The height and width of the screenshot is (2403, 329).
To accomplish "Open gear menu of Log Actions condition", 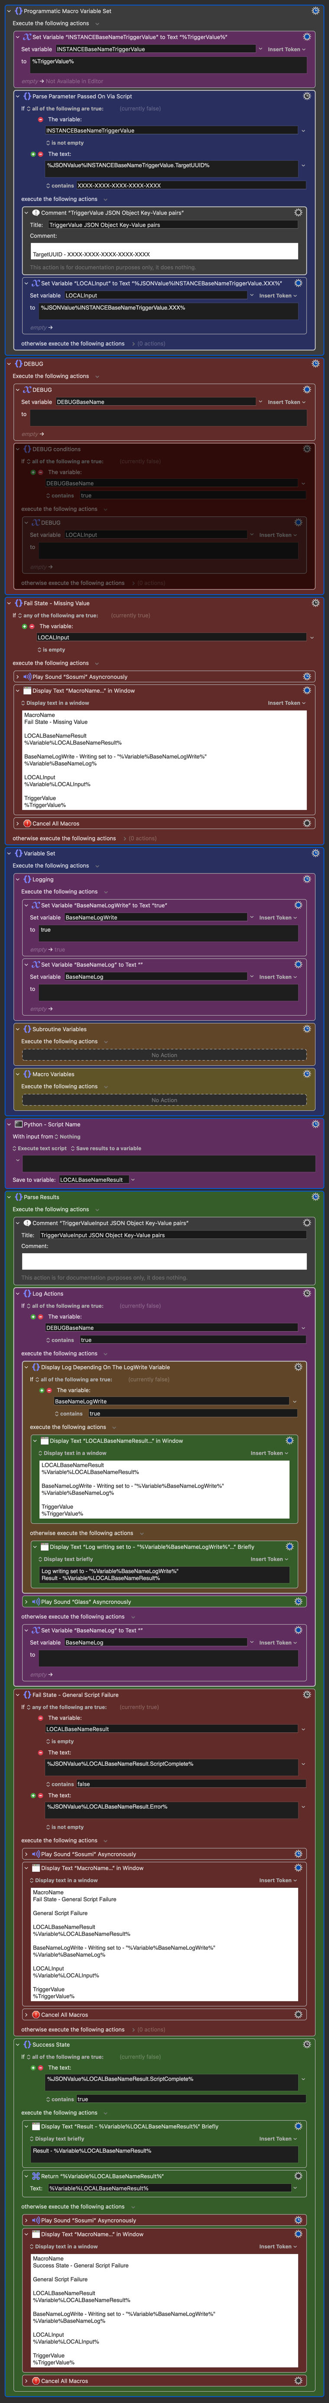I will click(x=306, y=1293).
